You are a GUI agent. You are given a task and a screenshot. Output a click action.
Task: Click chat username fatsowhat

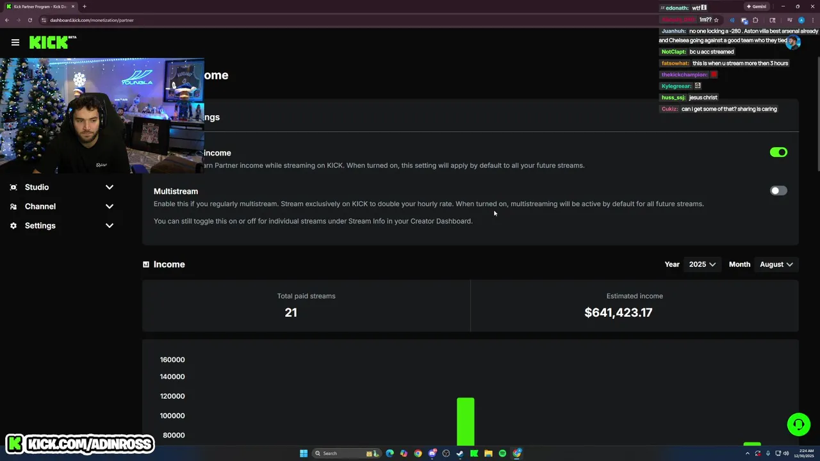tap(675, 63)
